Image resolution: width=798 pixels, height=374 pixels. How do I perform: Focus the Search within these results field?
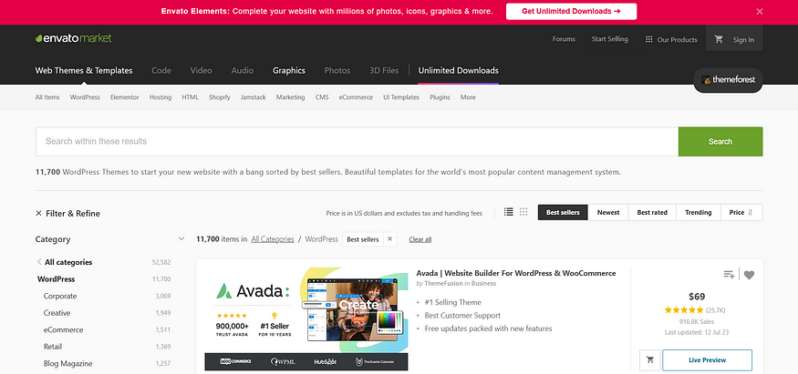pos(357,142)
